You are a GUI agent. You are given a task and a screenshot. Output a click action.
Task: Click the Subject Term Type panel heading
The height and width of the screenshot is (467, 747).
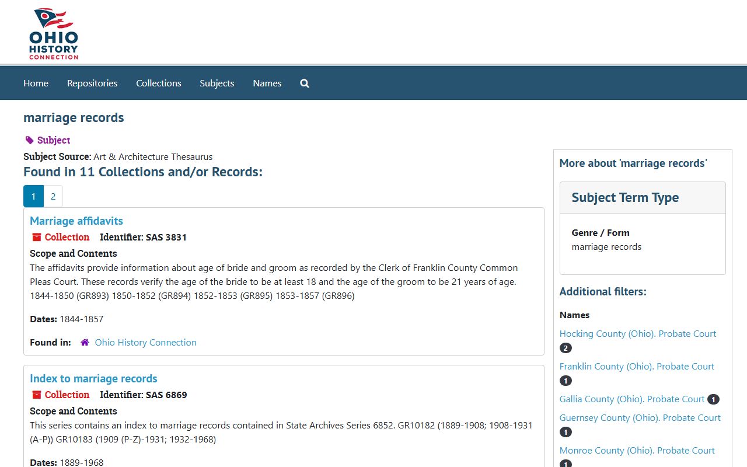[625, 197]
